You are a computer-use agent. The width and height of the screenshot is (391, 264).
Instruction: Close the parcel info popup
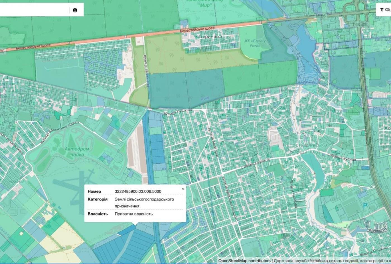pos(183,189)
